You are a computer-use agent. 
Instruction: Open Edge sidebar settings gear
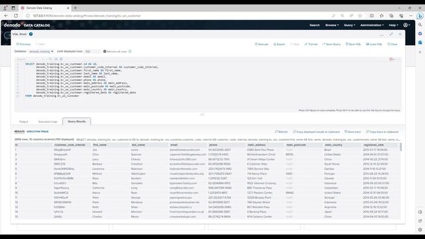420,230
